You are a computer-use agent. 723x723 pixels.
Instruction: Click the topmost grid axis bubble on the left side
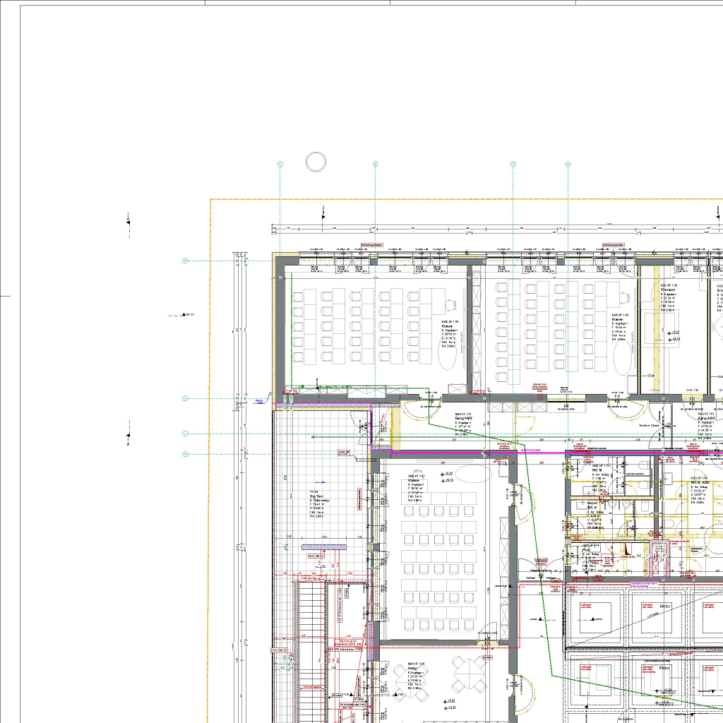click(x=186, y=261)
